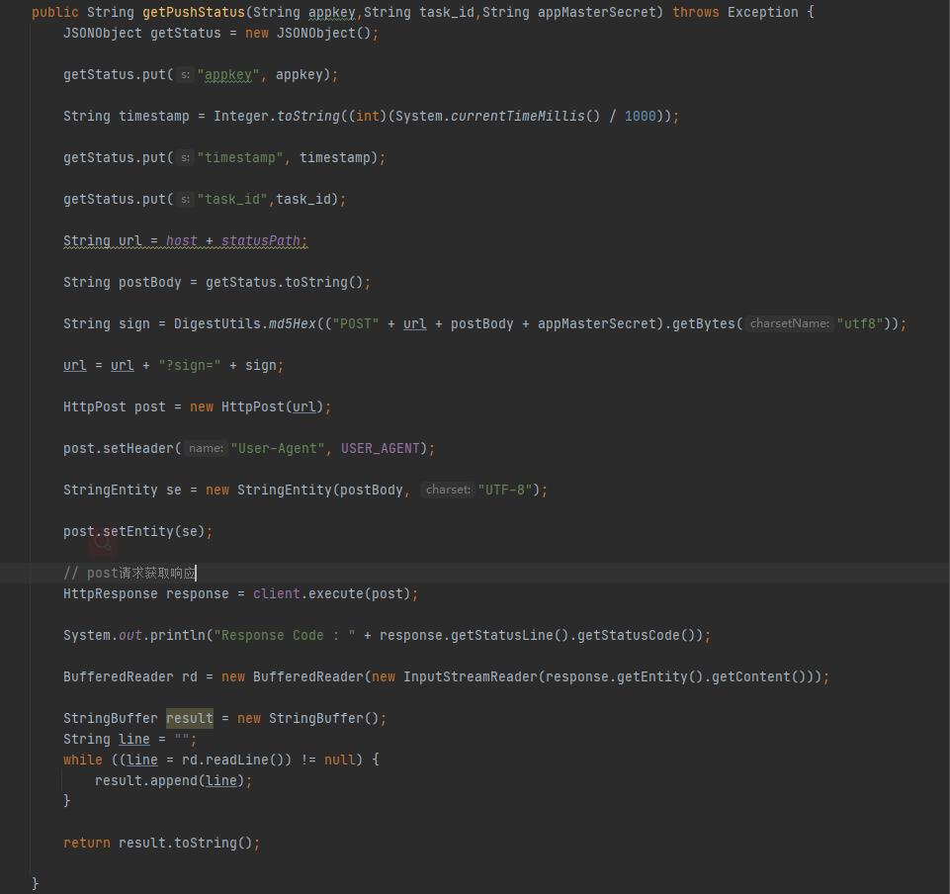The height and width of the screenshot is (894, 950).
Task: Click the Integer class name
Action: pos(241,116)
